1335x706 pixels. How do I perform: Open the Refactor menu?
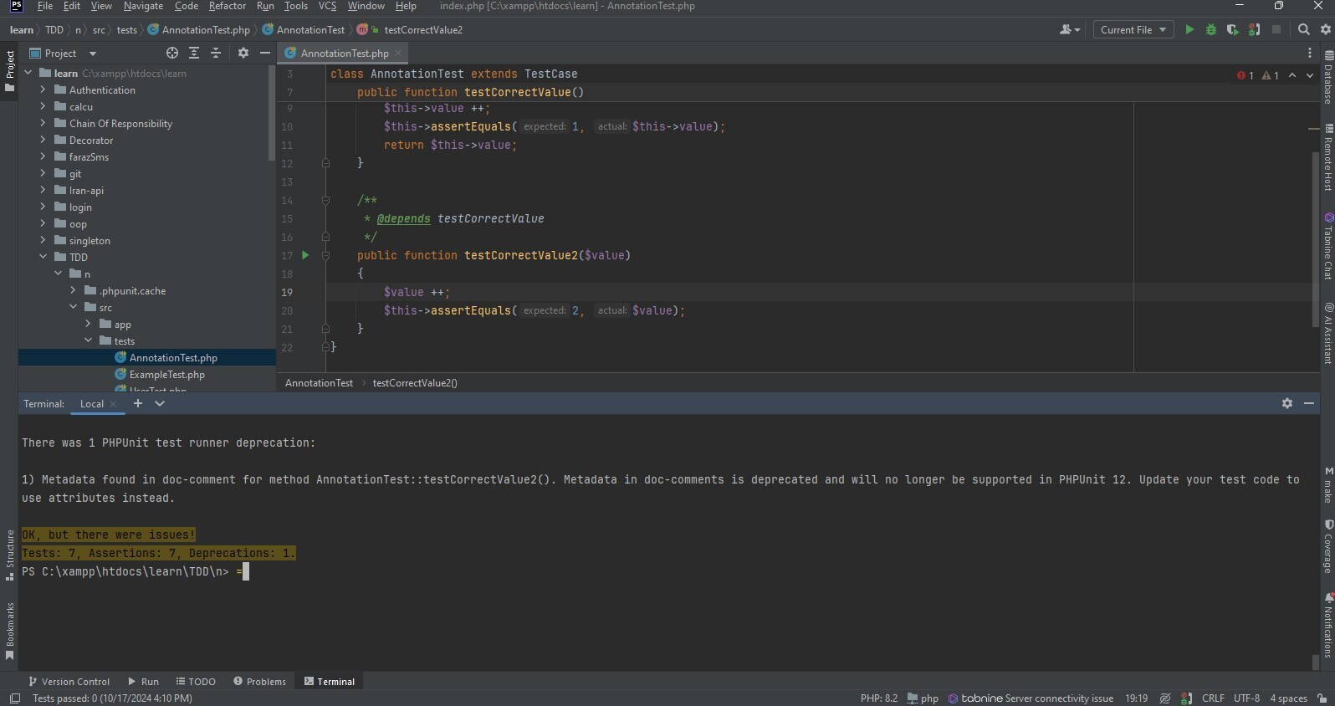(228, 6)
